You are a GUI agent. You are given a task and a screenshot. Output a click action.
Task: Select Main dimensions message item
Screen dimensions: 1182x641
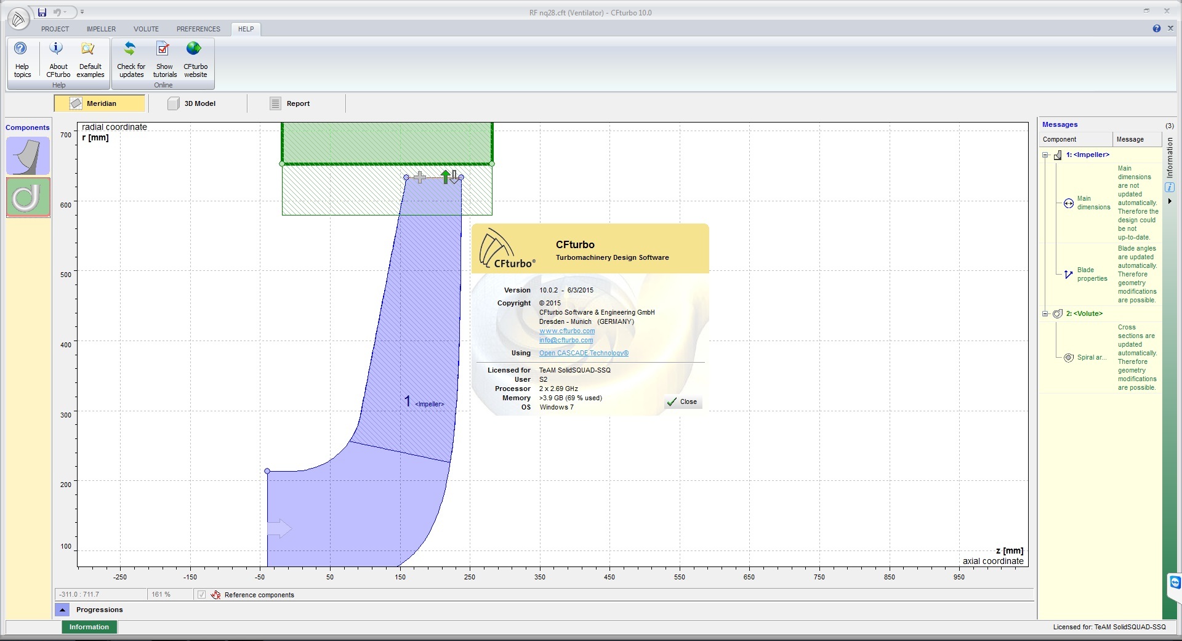[1093, 203]
